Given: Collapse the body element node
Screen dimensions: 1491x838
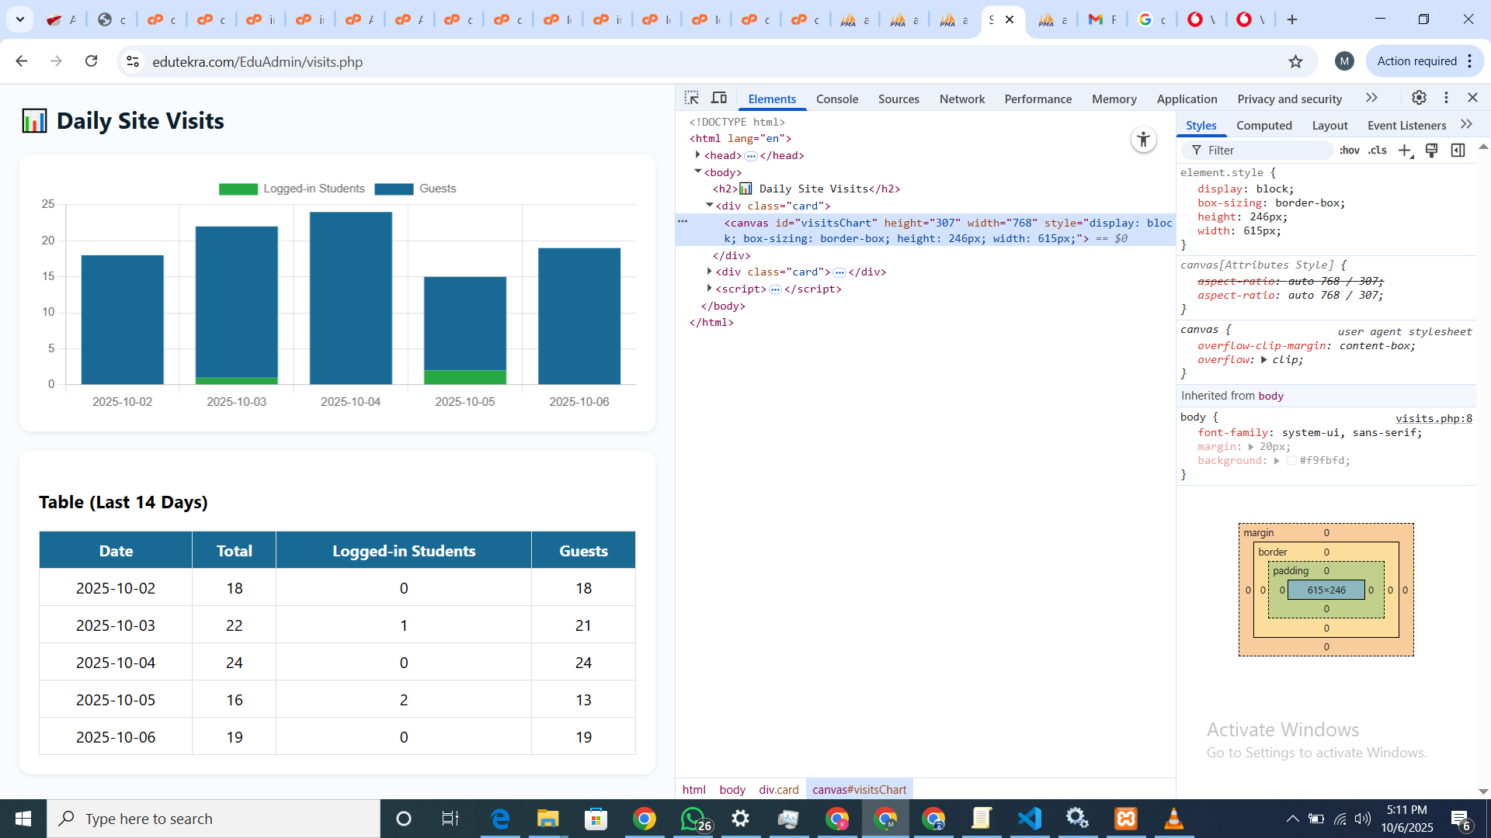Looking at the screenshot, I should [x=698, y=172].
